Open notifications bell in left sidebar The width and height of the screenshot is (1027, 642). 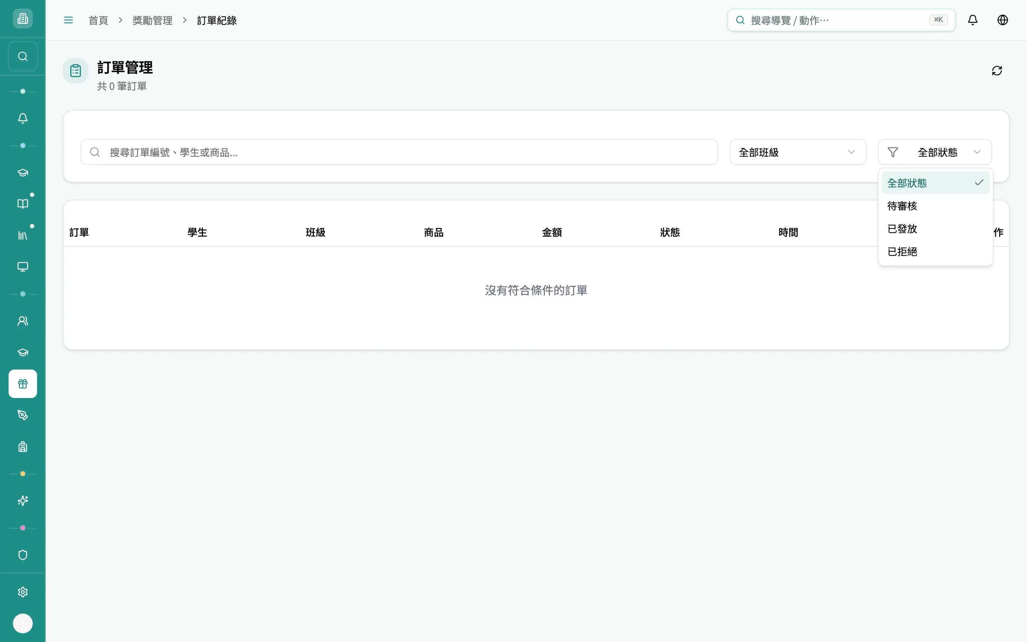(x=22, y=118)
